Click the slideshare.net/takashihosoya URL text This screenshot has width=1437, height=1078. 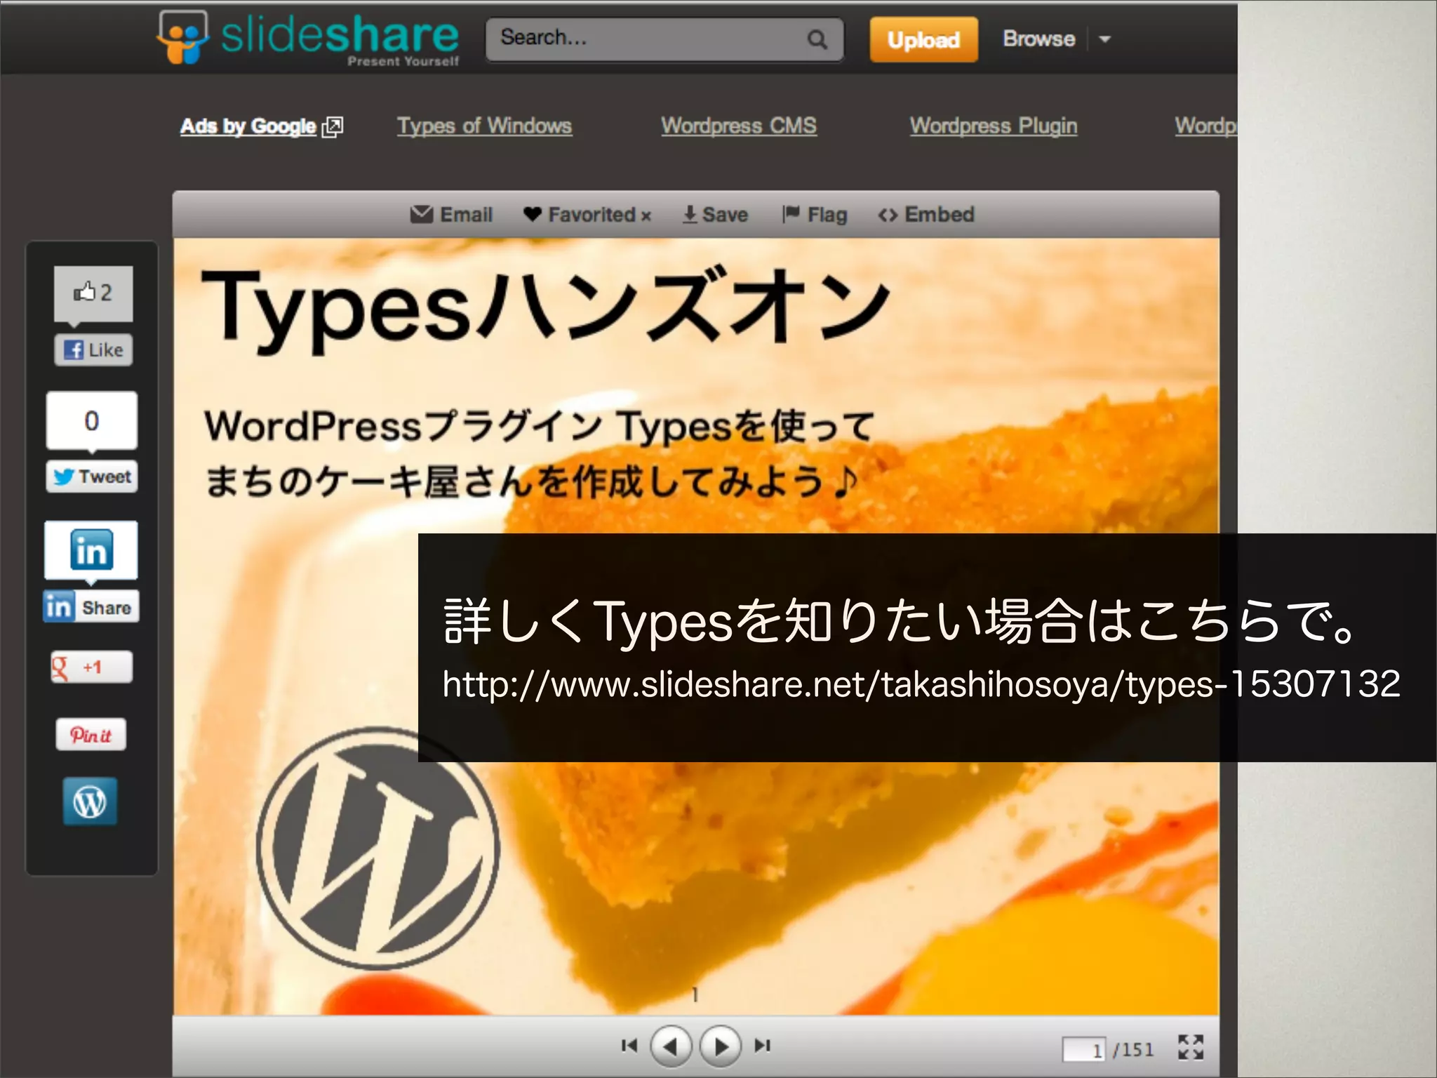(921, 684)
